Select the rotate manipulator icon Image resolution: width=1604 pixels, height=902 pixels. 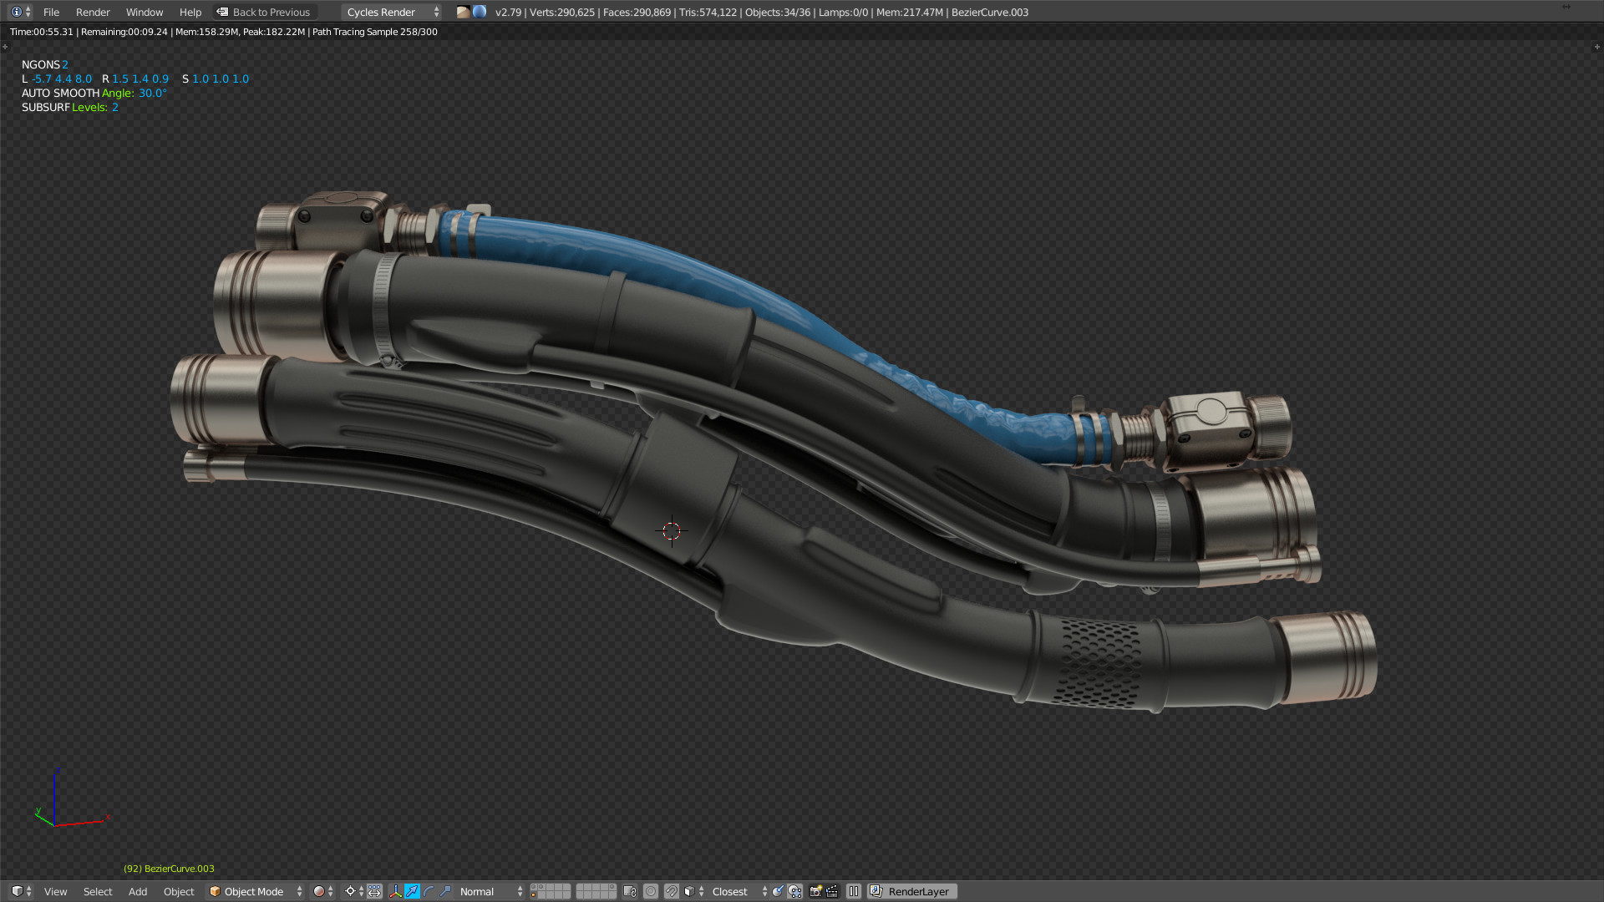coord(429,891)
